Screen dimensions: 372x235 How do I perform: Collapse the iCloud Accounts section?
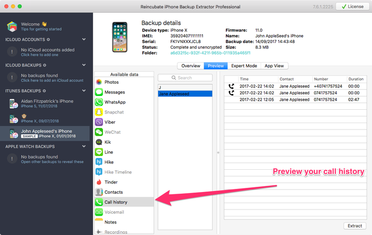tap(83, 39)
